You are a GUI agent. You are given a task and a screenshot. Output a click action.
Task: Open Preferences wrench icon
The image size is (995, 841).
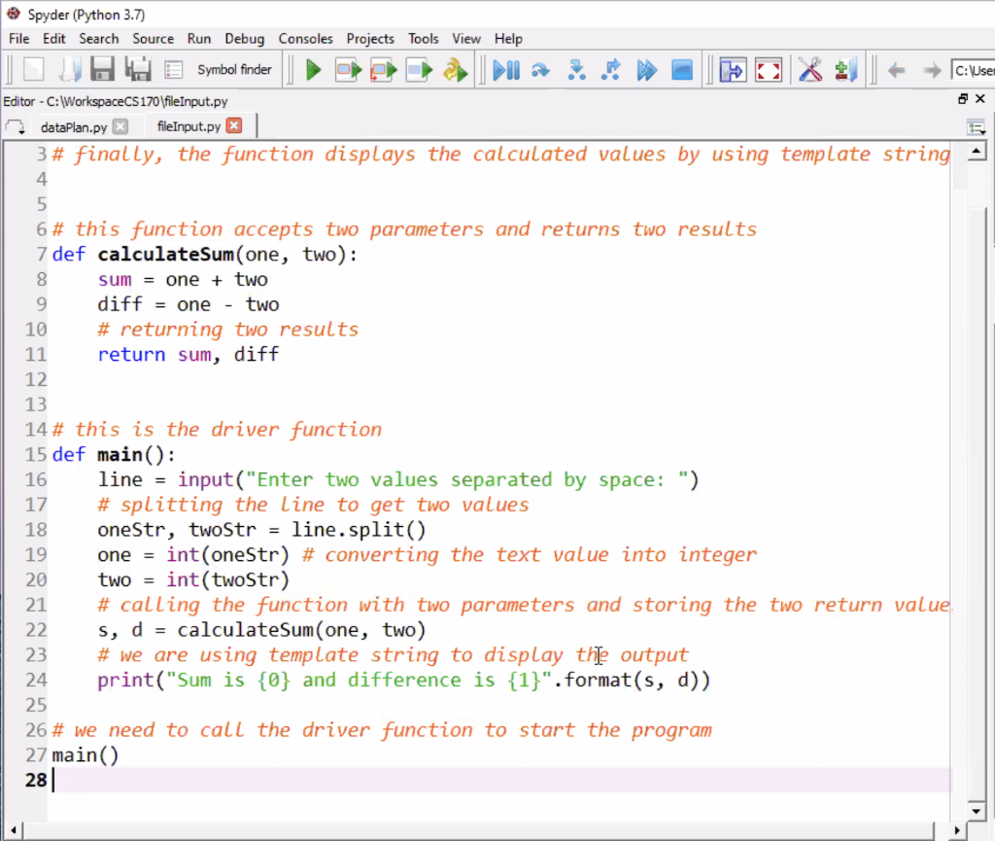coord(810,70)
